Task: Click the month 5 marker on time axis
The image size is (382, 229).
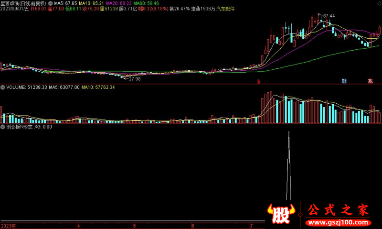Action: click(134, 226)
